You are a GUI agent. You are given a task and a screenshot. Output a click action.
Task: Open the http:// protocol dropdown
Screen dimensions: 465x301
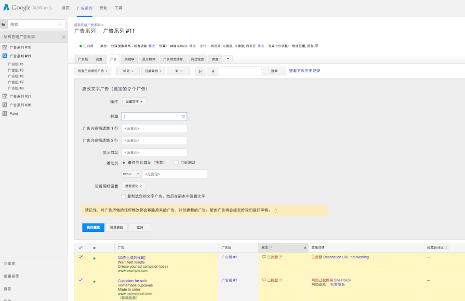click(131, 174)
